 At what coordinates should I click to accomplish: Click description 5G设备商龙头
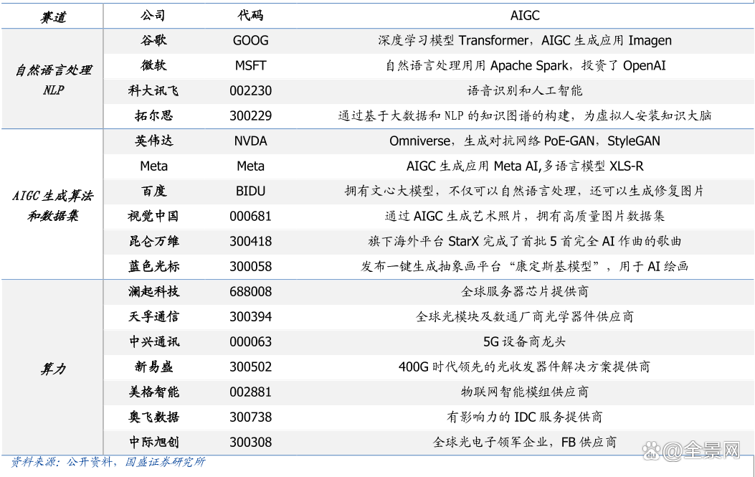point(525,341)
